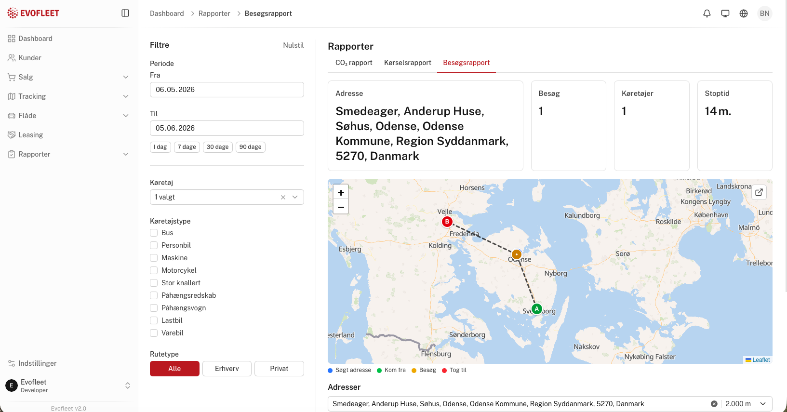Viewport: 787px width, 412px height.
Task: Click the blue Søgt adresse legend dot
Action: (x=330, y=371)
